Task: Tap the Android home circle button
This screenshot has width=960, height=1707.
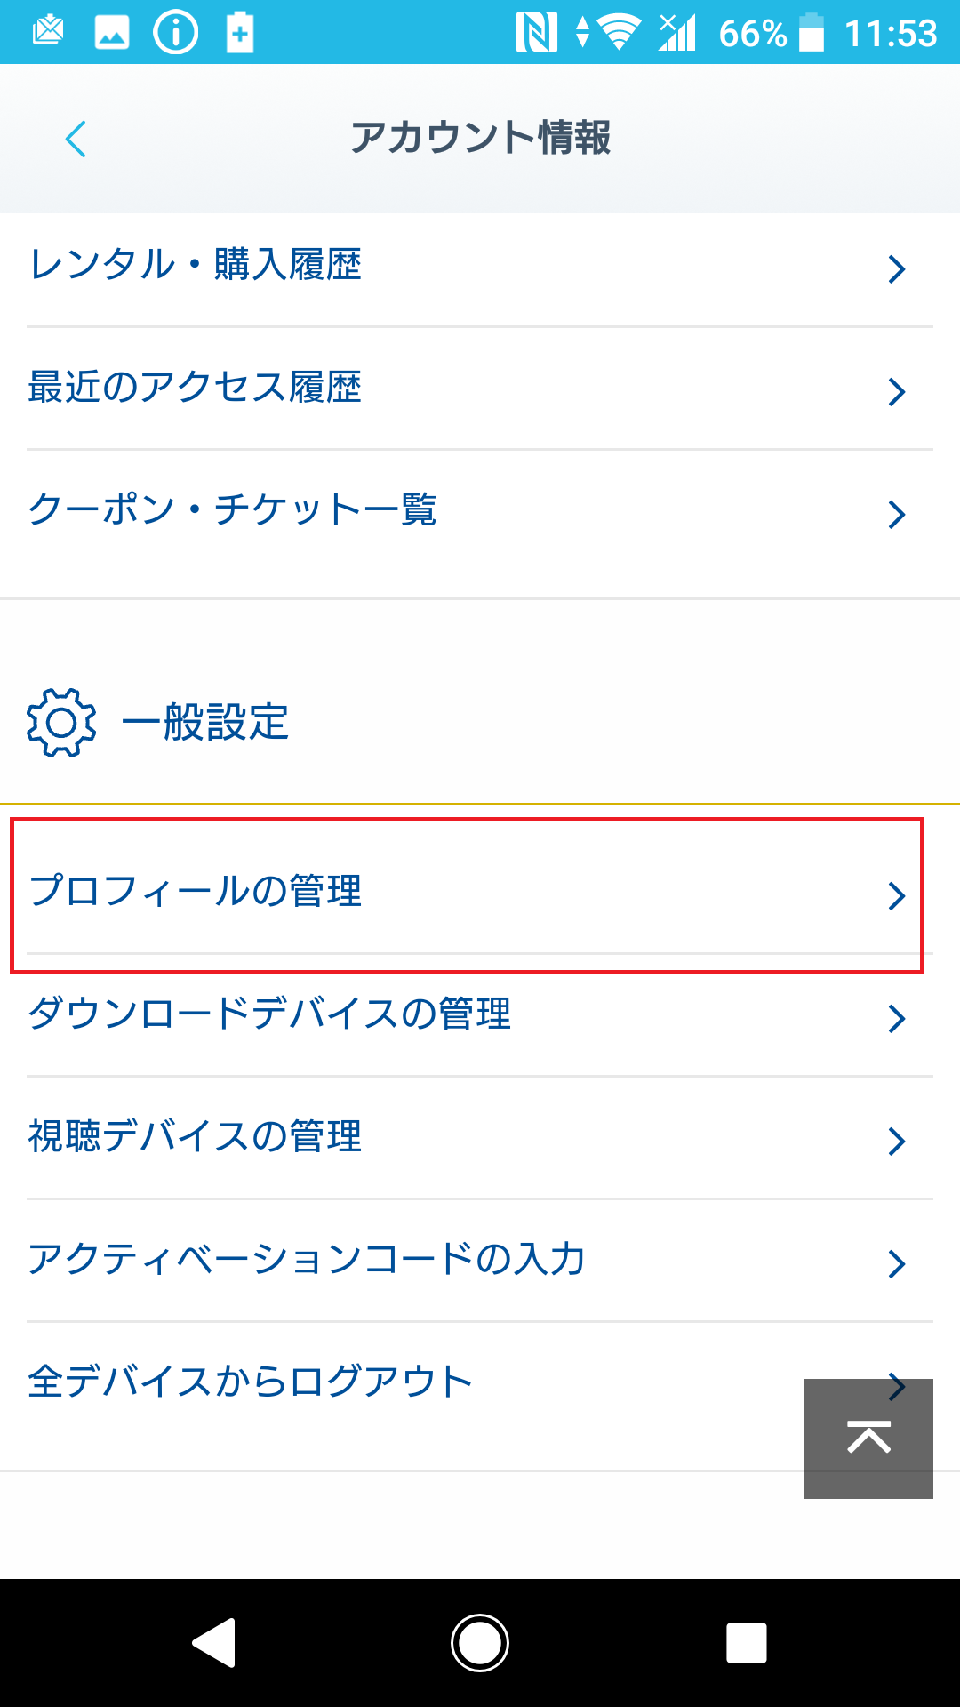Action: (x=480, y=1642)
